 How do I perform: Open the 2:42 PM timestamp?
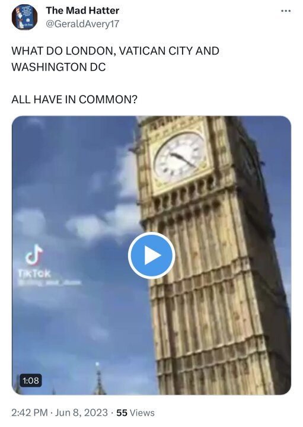click(30, 413)
